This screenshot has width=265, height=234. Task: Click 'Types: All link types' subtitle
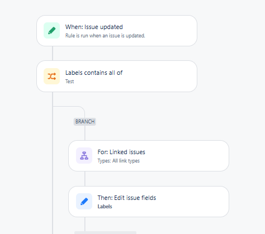(119, 161)
